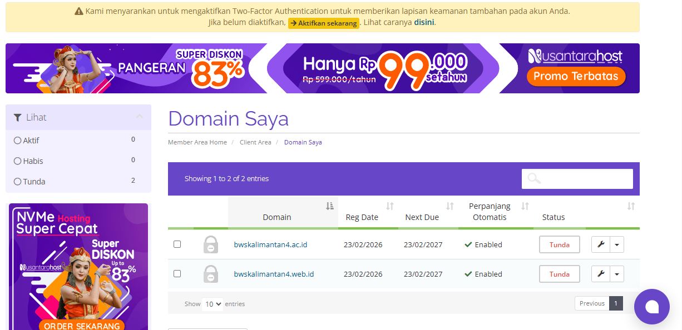The image size is (682, 330).
Task: Click Tunda status for bwskalimantan4.web.id
Action: [560, 274]
